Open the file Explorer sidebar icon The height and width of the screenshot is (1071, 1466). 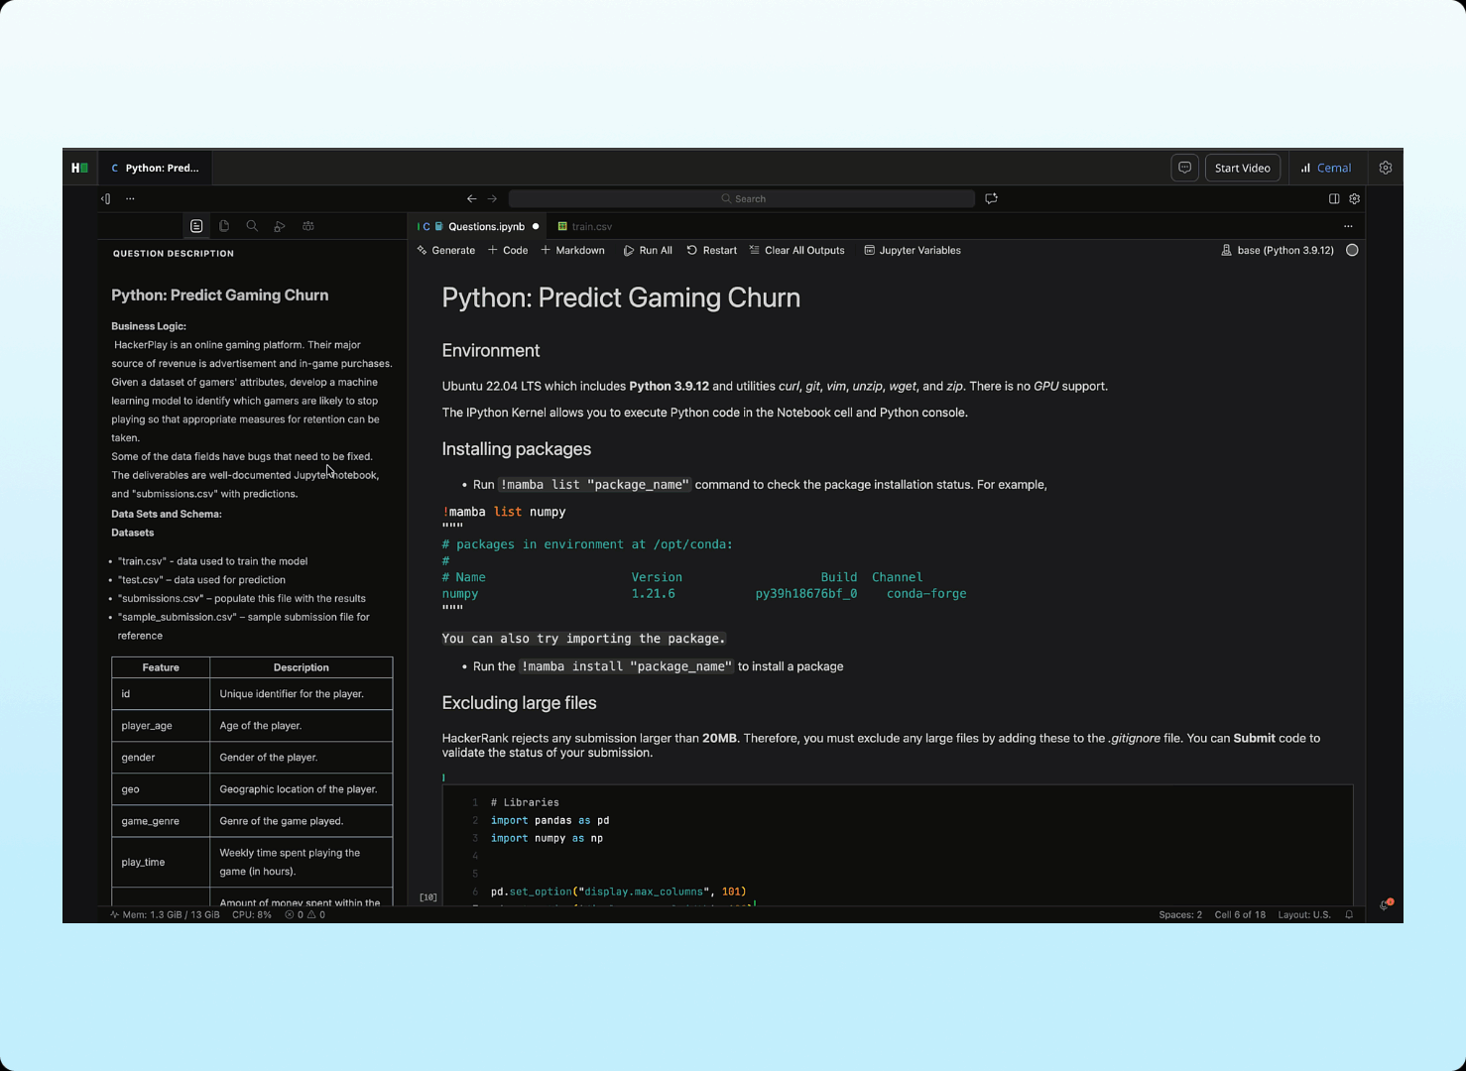(224, 226)
